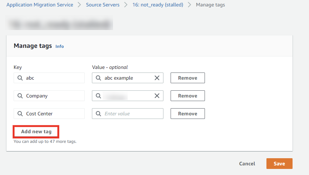This screenshot has width=309, height=175.
Task: Cancel managing tags
Action: [x=247, y=164]
